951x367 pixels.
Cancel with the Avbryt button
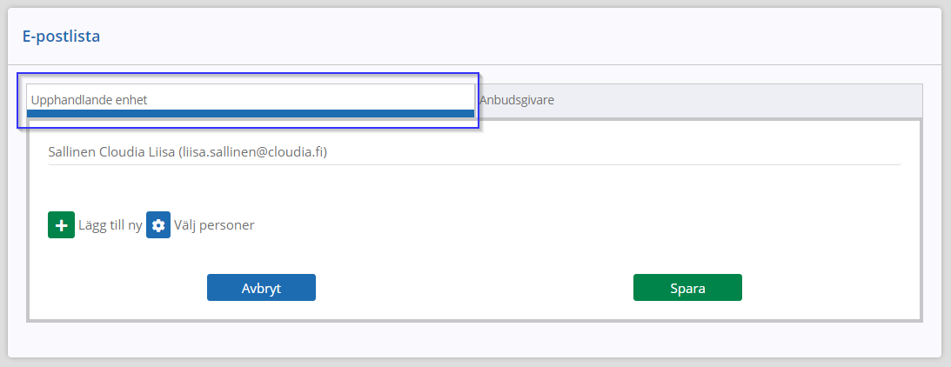click(x=261, y=288)
